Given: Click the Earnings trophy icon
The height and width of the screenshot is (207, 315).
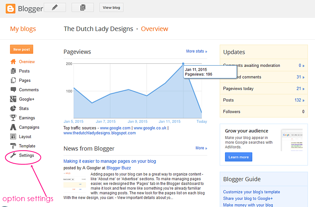Looking at the screenshot, I should click(x=13, y=118).
